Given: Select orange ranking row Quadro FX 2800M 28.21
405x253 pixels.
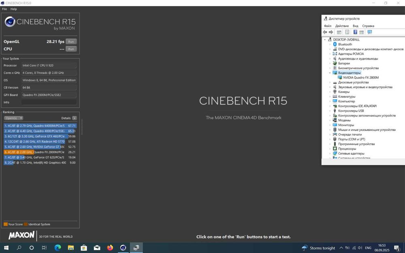Looking at the screenshot, I should (40, 152).
